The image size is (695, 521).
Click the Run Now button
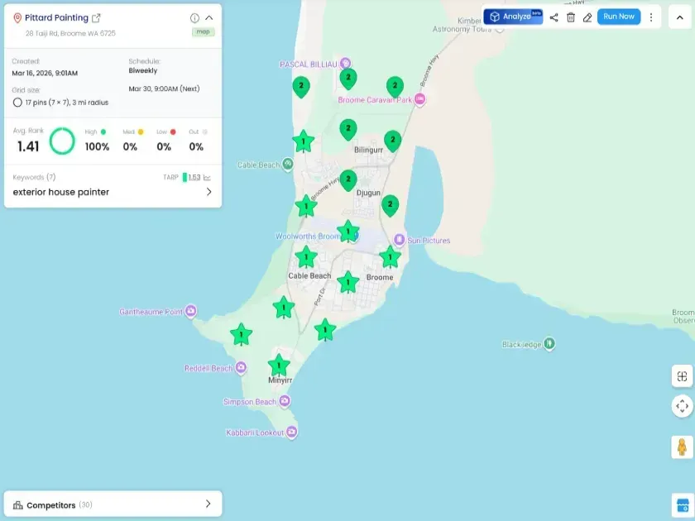pos(619,17)
